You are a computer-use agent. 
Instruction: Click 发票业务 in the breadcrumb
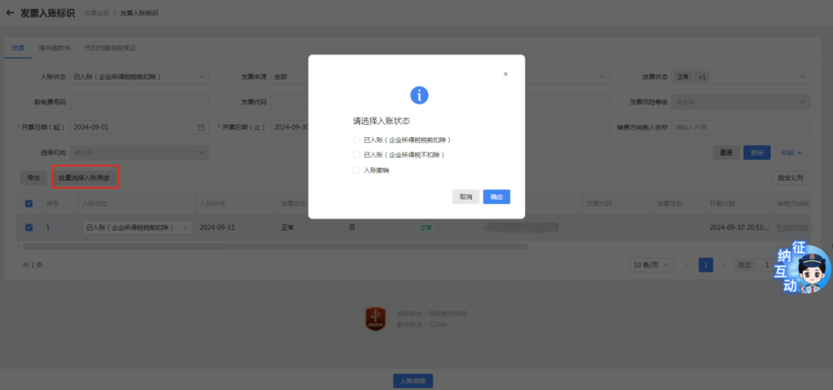pos(96,13)
